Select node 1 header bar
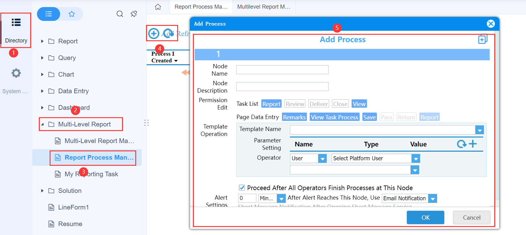This screenshot has height=235, width=526. click(342, 54)
